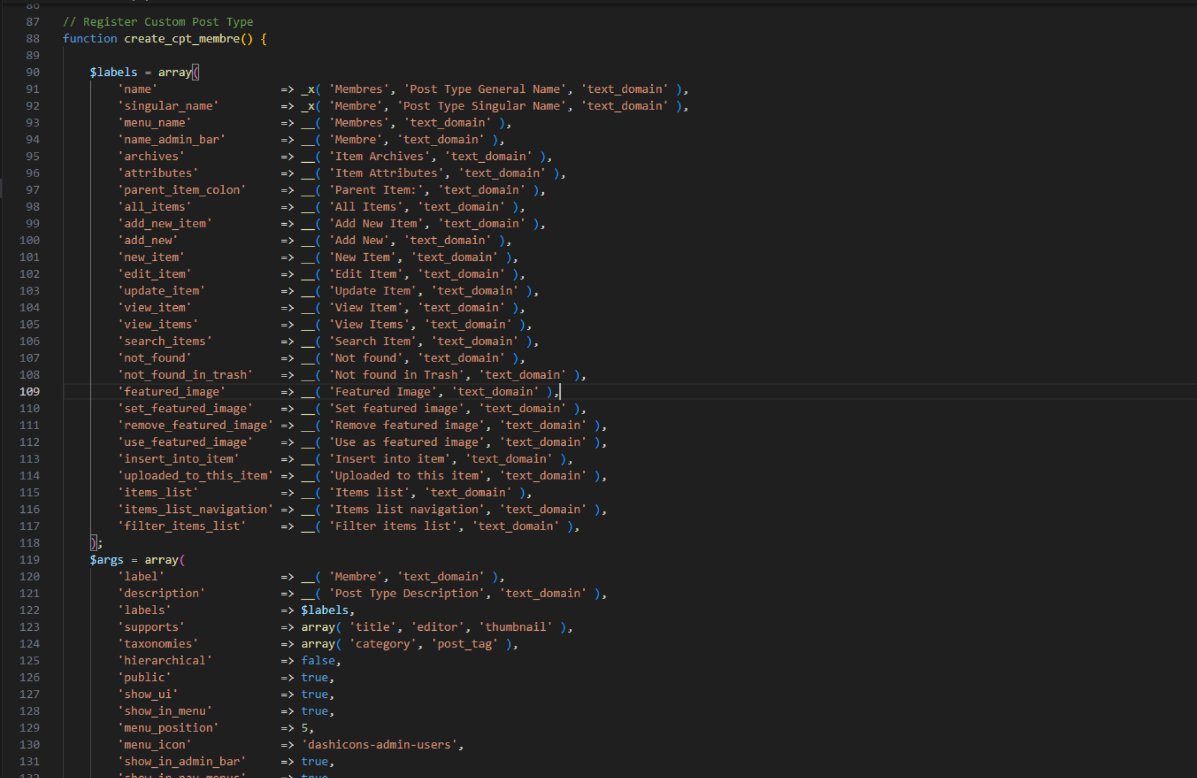Screen dimensions: 1197x778
Task: Click the 'Post Type Description' string
Action: click(406, 593)
